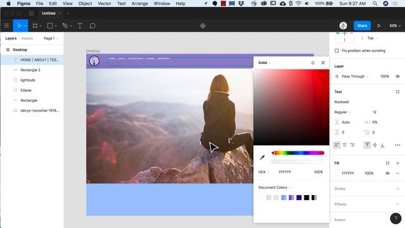Select the Pen tool

65,25
